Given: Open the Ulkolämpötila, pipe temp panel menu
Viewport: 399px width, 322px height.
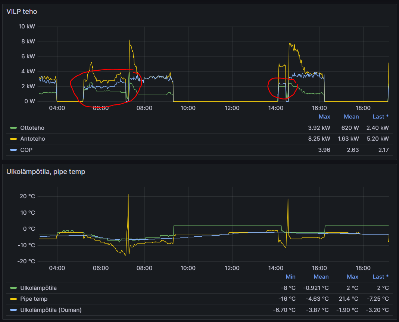Looking at the screenshot, I should pos(46,172).
